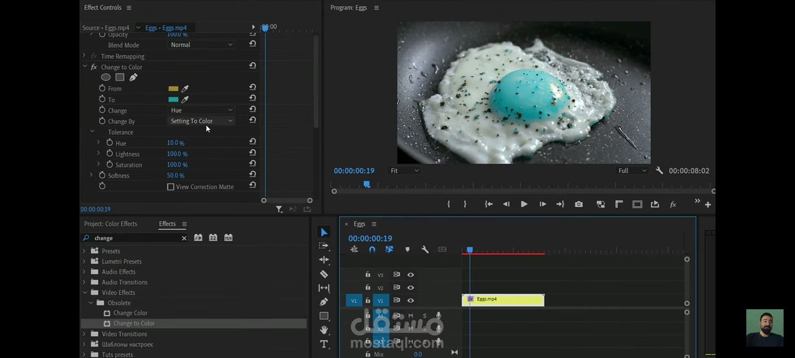
Task: Select the Hand tool
Action: point(324,330)
